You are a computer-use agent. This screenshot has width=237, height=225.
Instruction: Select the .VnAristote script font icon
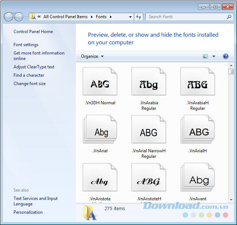click(x=100, y=177)
